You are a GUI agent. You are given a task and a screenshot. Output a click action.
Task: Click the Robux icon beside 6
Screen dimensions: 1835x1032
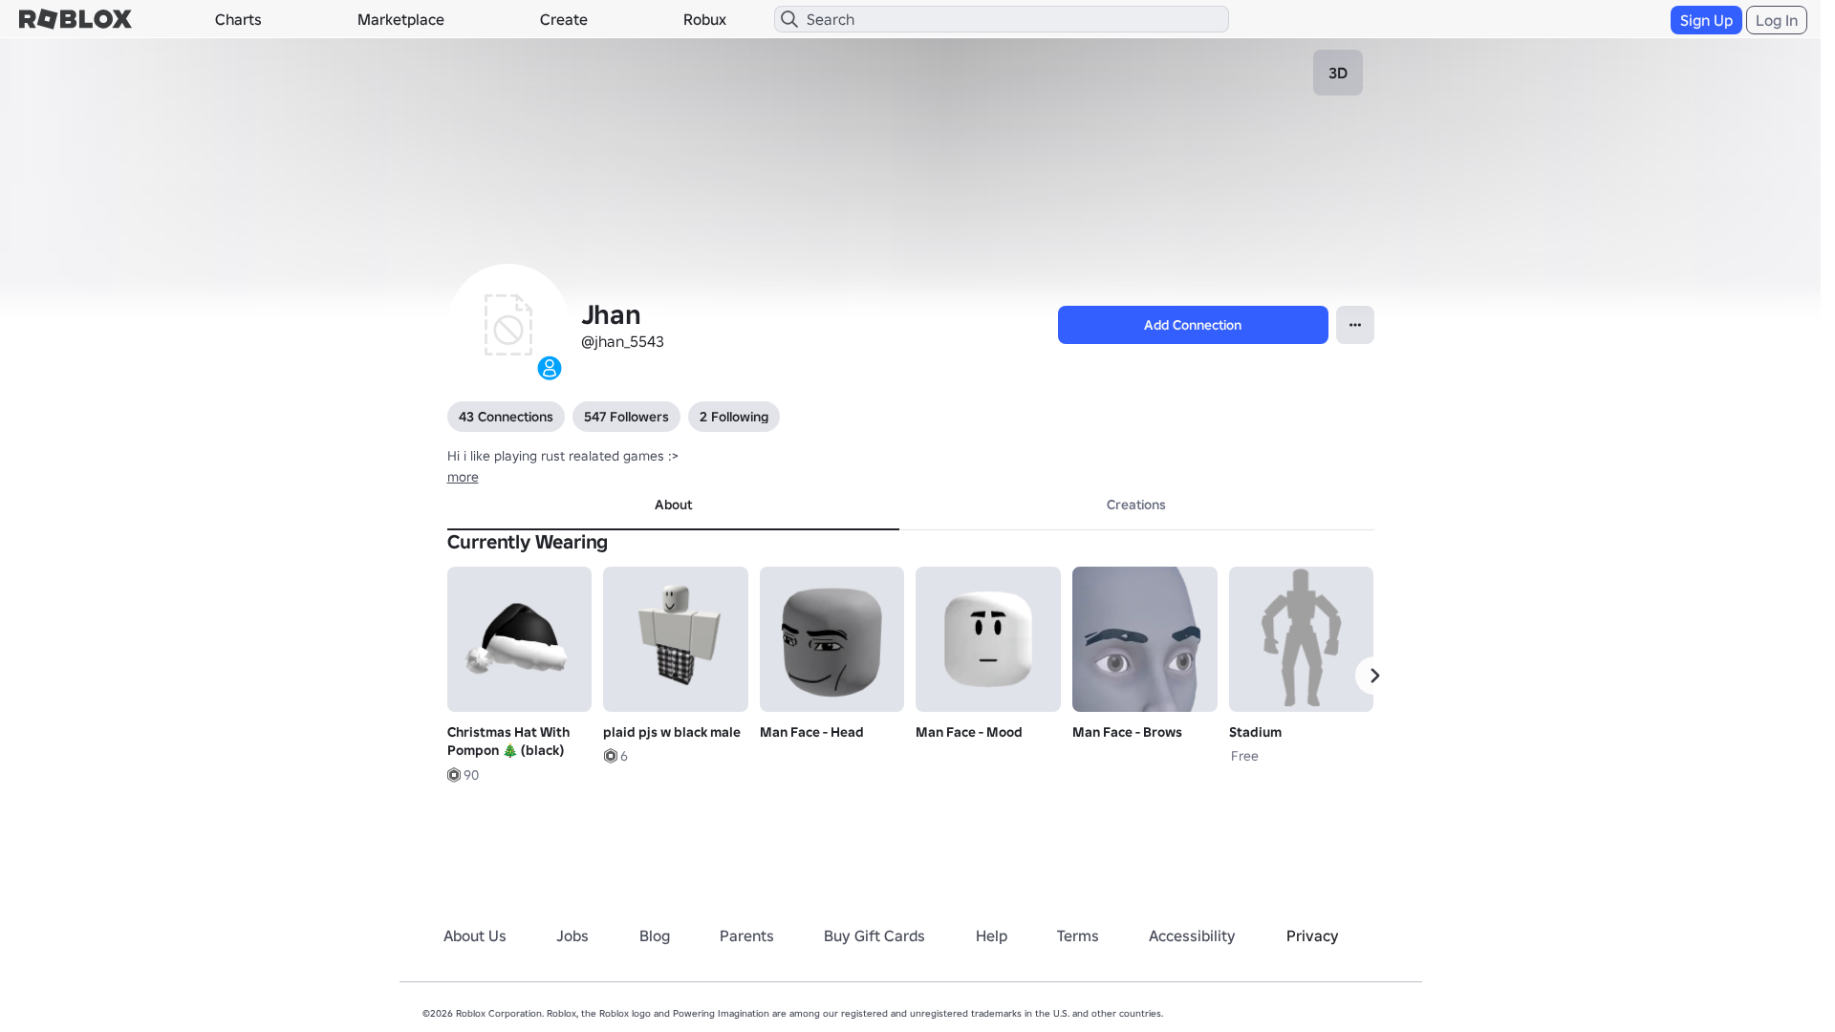coord(610,756)
